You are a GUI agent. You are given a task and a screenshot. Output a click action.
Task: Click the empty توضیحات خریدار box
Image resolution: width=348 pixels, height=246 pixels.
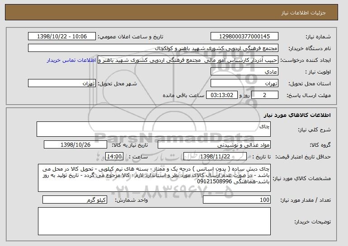click(154, 221)
